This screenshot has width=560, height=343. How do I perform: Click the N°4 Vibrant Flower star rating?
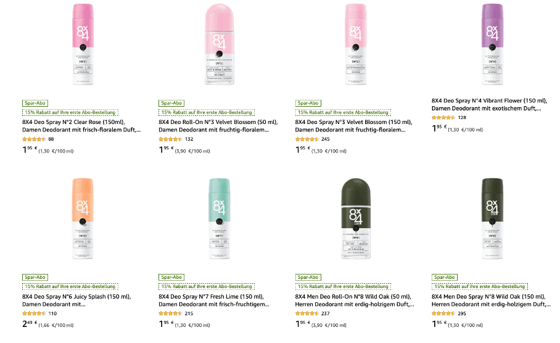pos(443,117)
